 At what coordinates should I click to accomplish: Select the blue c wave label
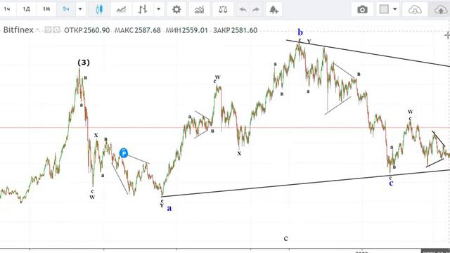pos(391,183)
